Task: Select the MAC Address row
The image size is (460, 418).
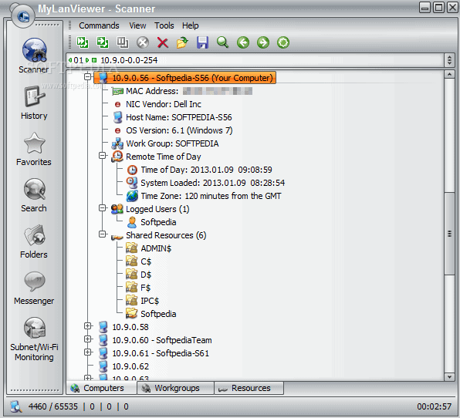Action: (x=182, y=91)
